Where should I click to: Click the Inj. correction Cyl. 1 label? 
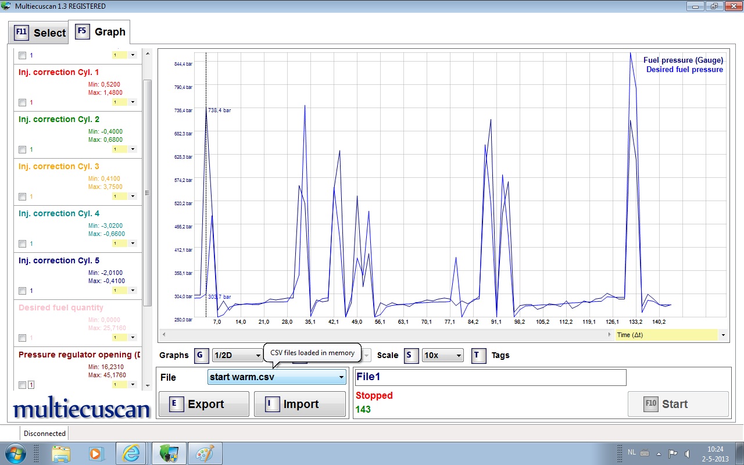(59, 72)
